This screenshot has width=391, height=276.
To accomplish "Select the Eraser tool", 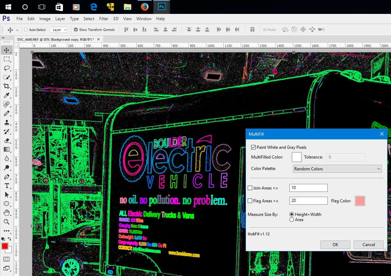I will (x=7, y=140).
